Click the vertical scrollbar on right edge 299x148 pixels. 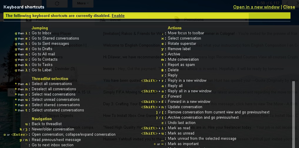293,114
